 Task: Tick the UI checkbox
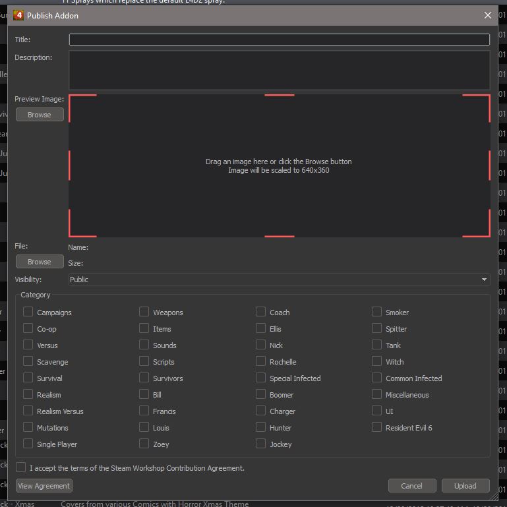376,411
